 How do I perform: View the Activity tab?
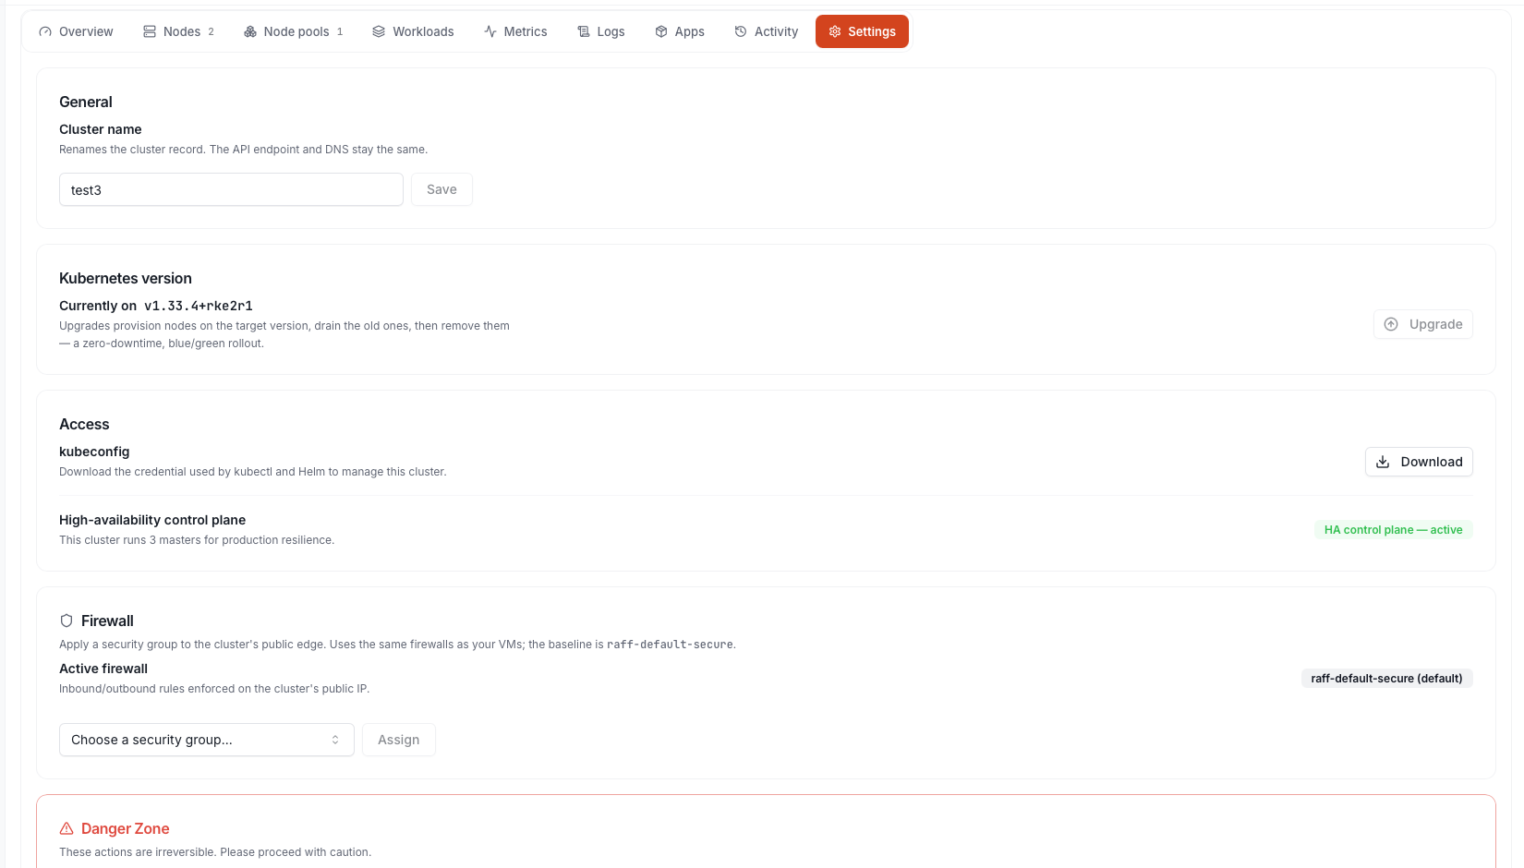(x=766, y=31)
